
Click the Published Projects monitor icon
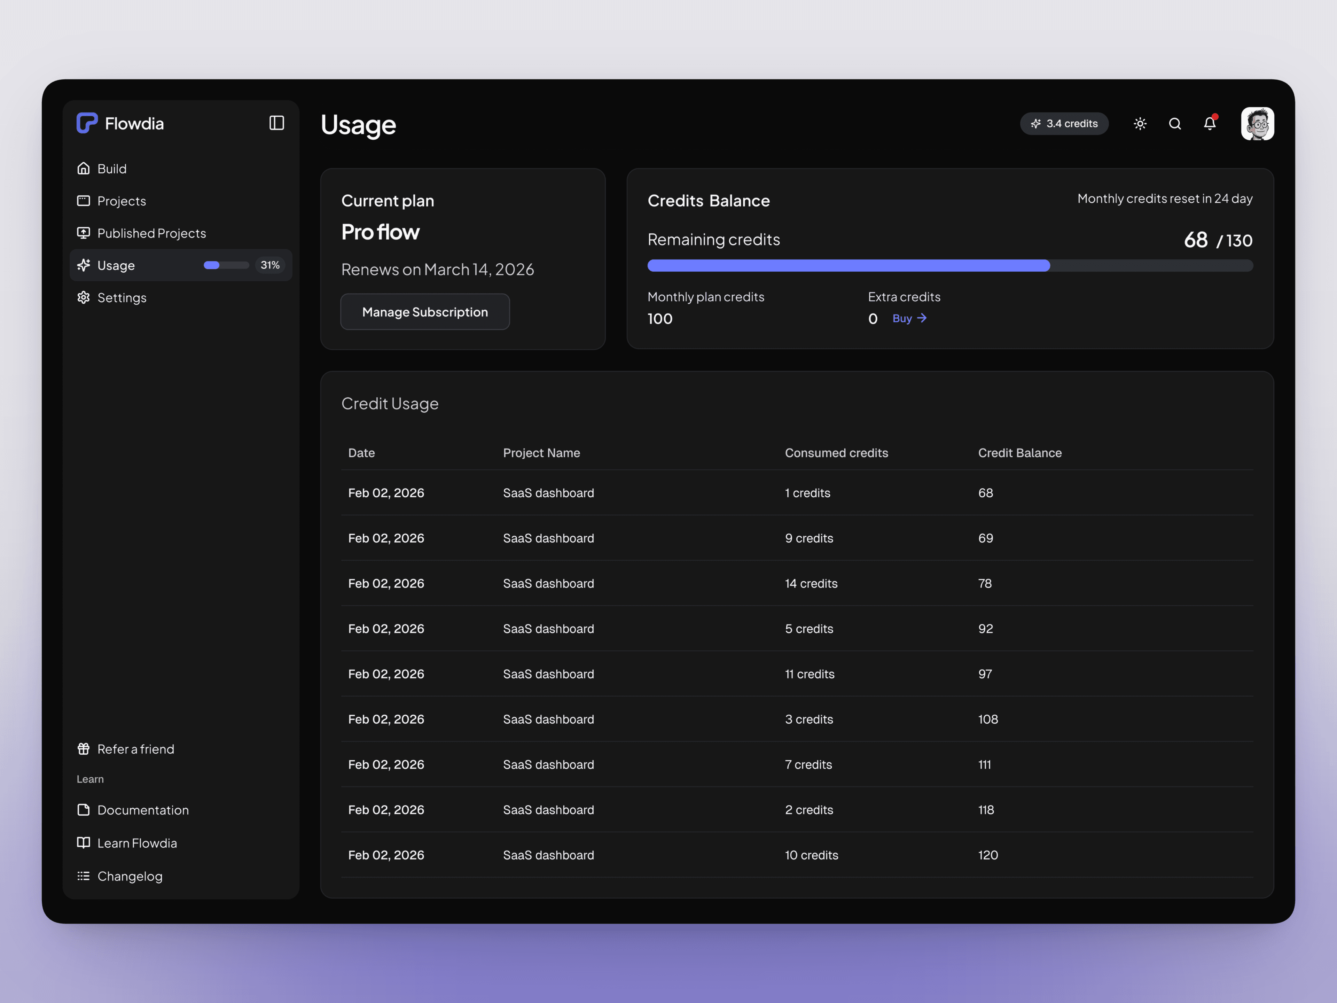[x=84, y=233]
